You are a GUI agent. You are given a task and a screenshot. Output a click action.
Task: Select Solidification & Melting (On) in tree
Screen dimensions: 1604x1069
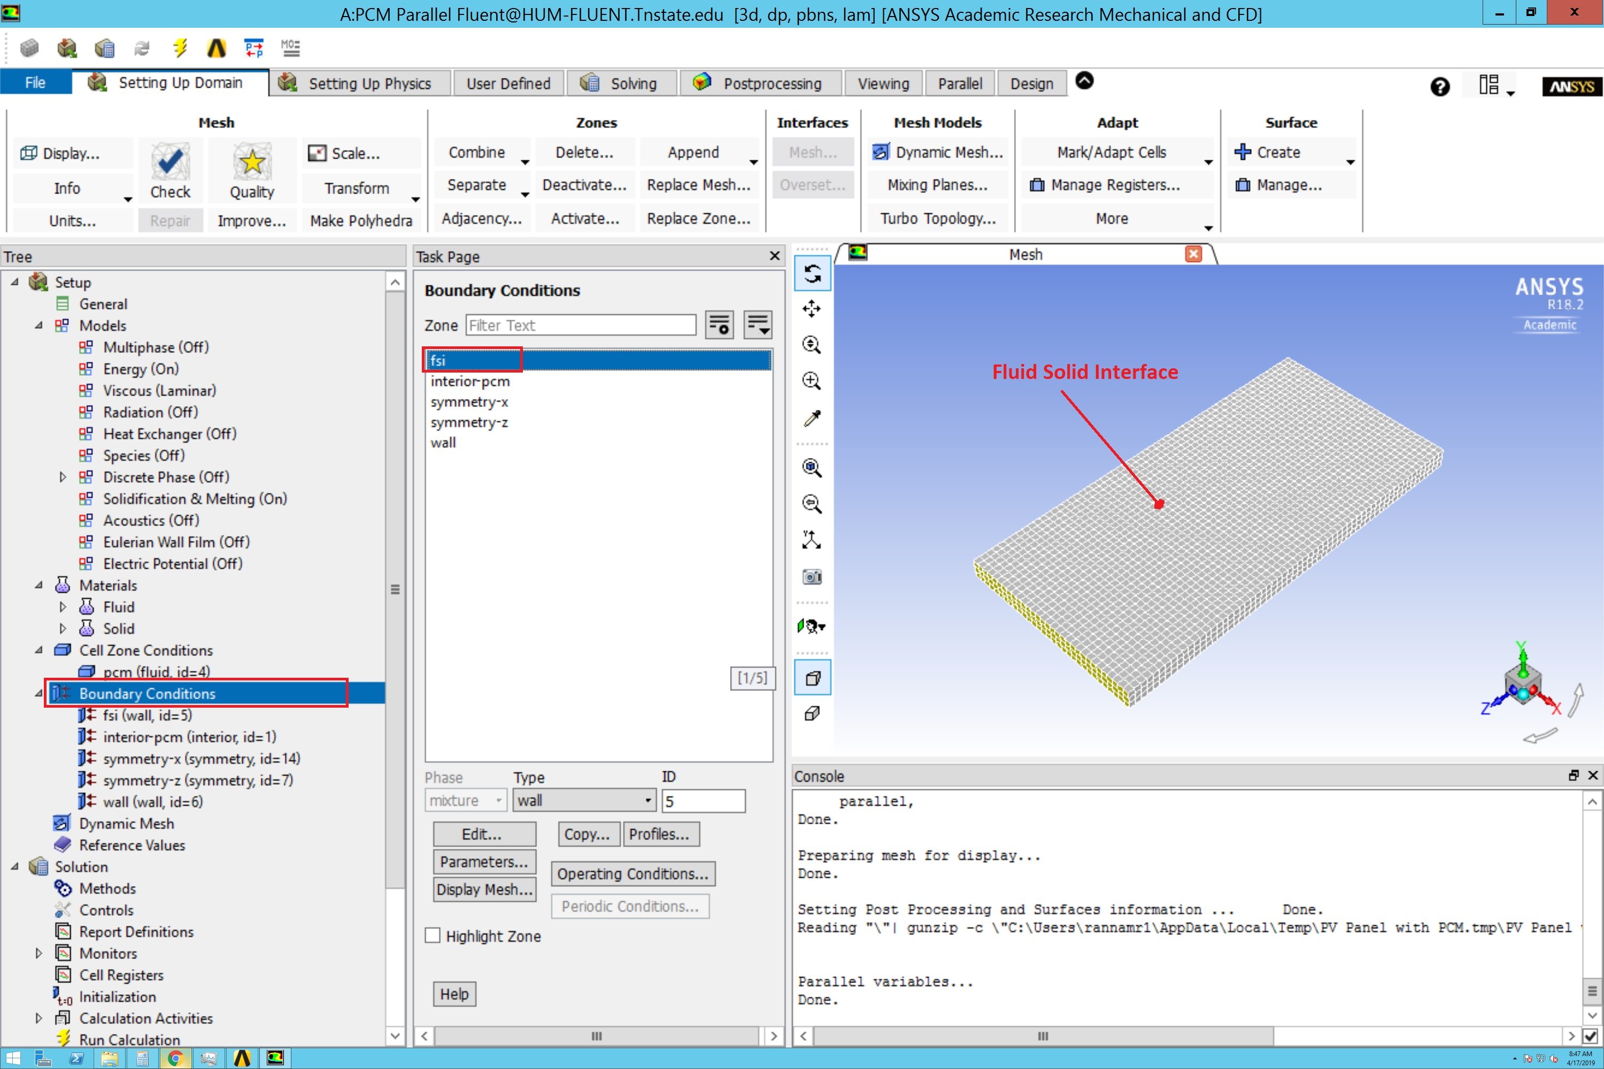coord(195,499)
